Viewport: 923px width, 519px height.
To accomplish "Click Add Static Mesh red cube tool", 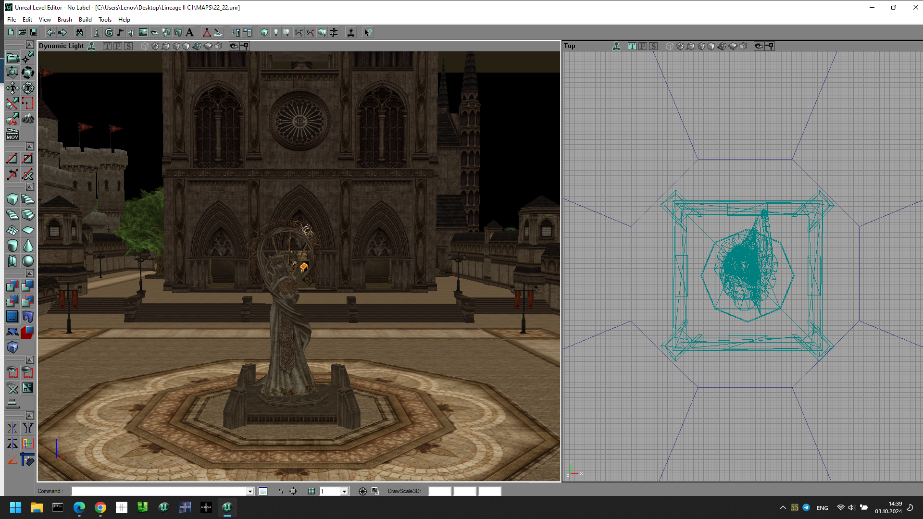I will 28,332.
